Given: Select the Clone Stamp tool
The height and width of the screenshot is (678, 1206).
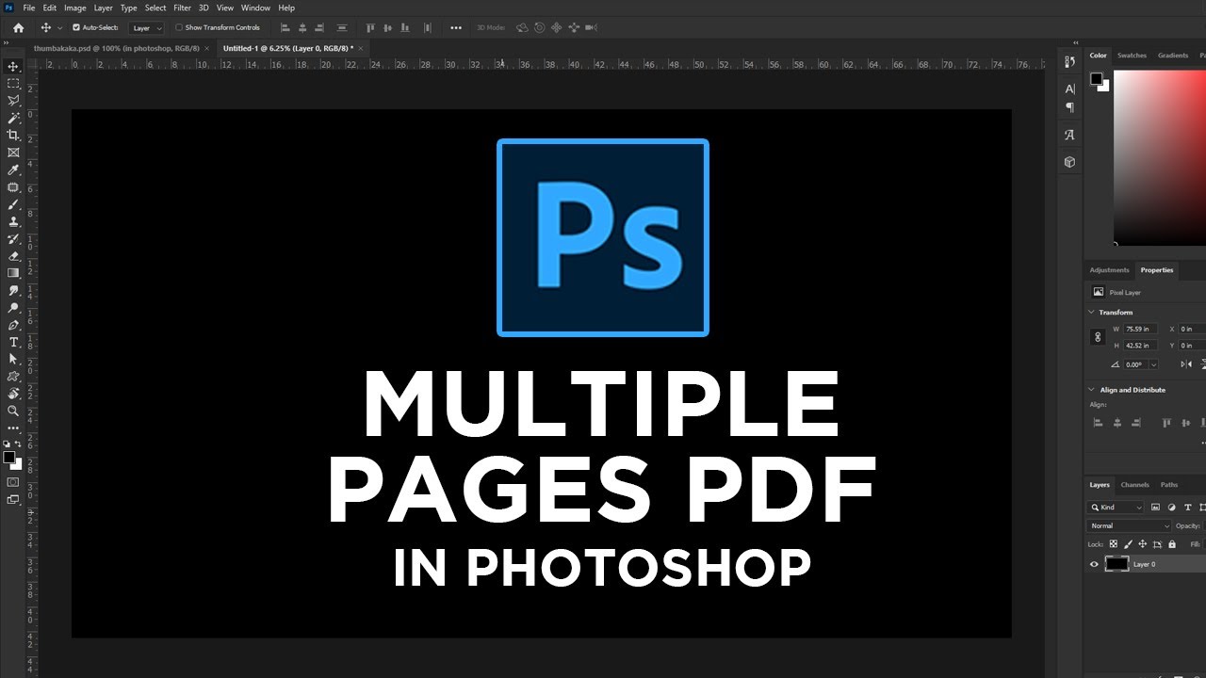Looking at the screenshot, I should [x=13, y=221].
